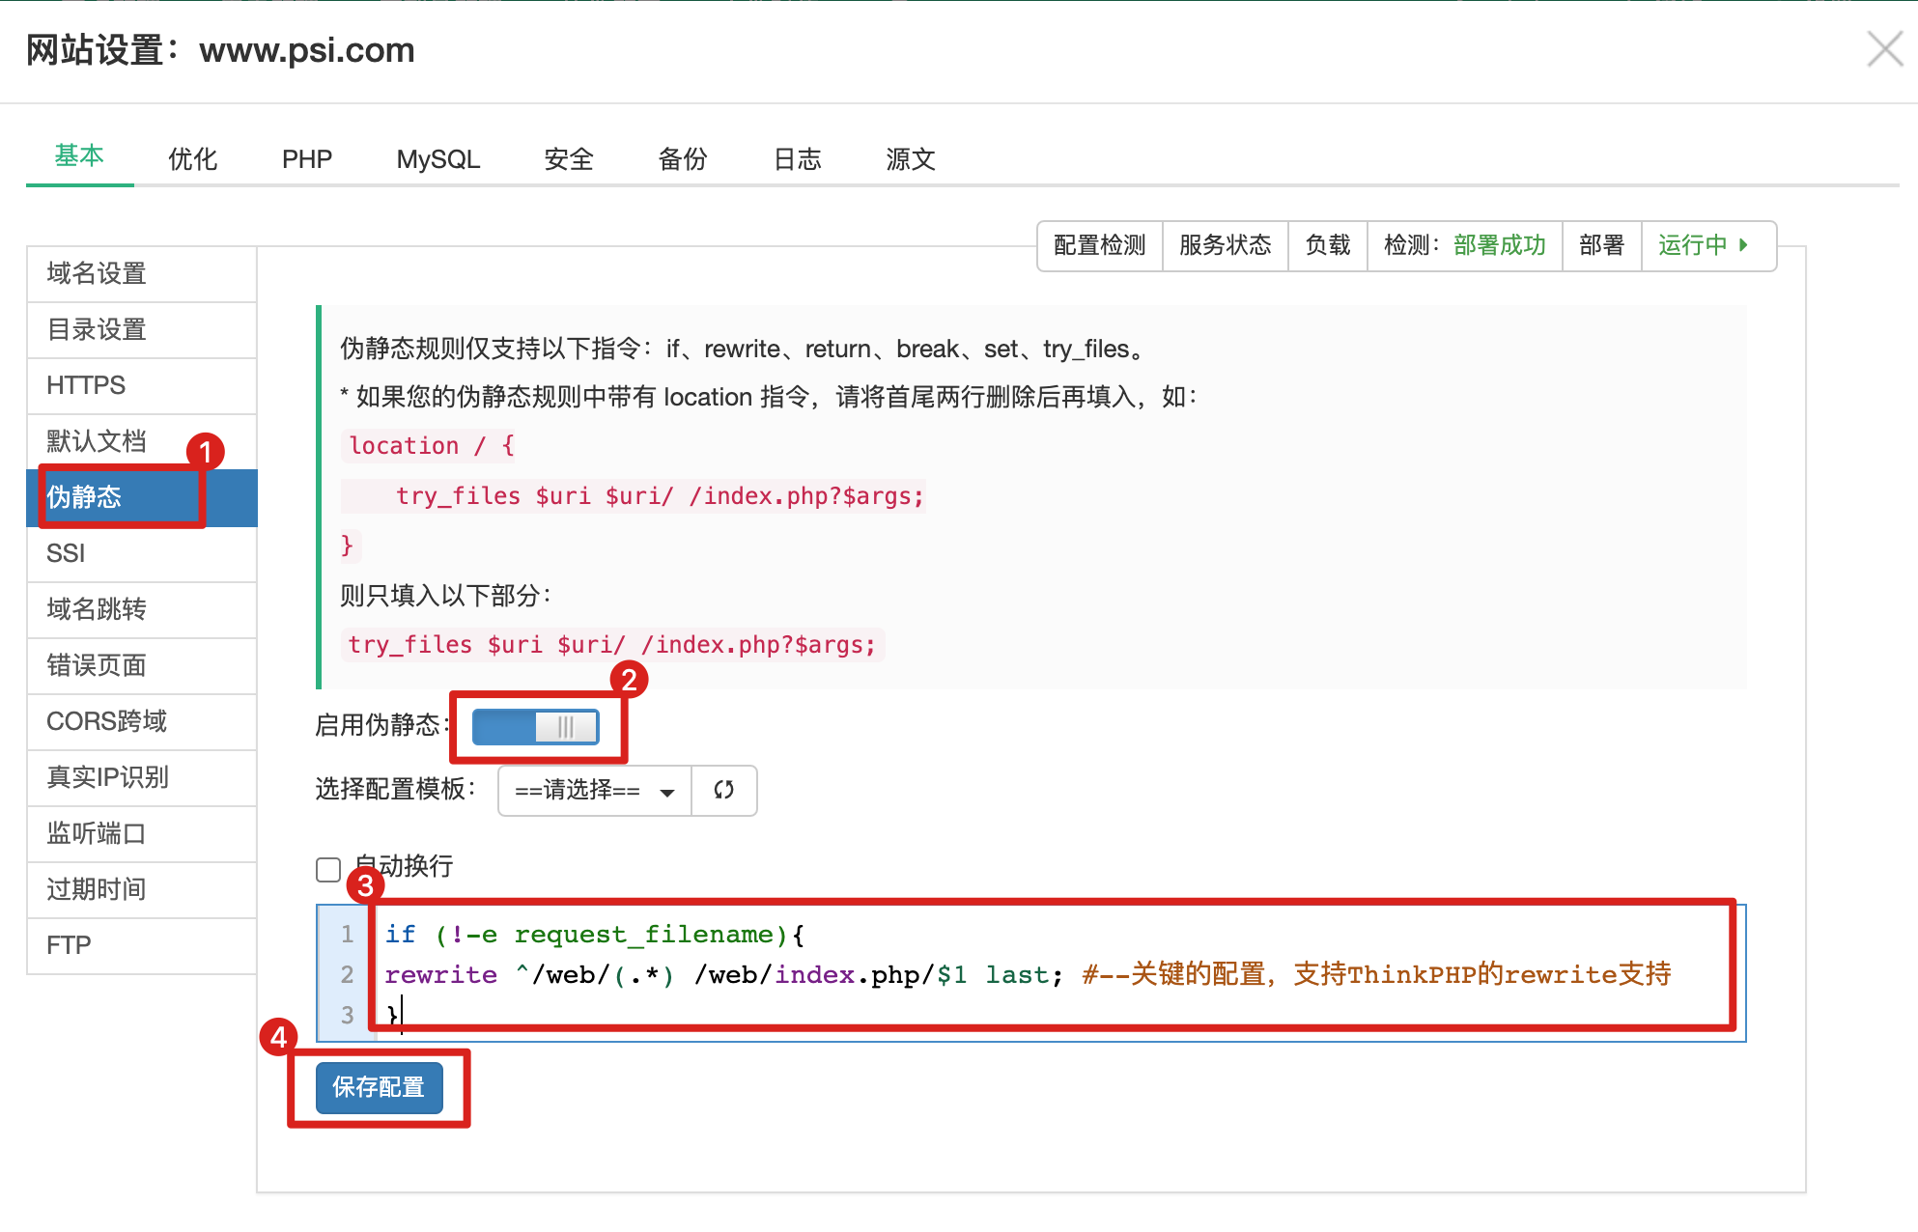Click the 配置检测 button
This screenshot has width=1918, height=1232.
pyautogui.click(x=1099, y=245)
